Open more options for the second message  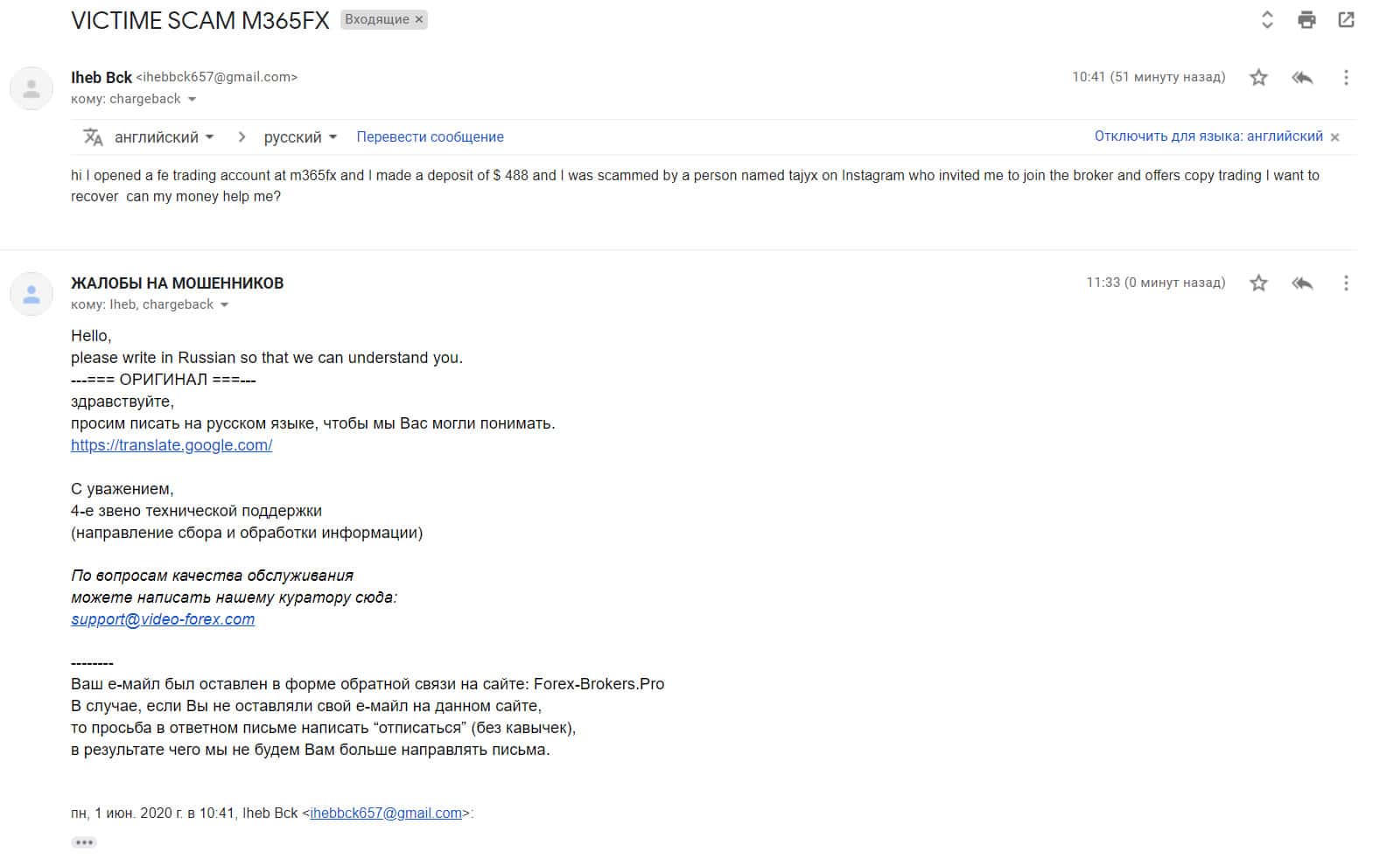click(1346, 283)
